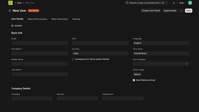Uncheck Send Welcome Email
199x112 pixels.
click(x=134, y=80)
